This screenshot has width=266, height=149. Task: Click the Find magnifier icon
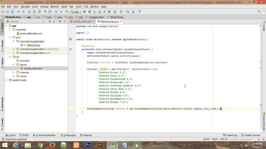pos(45,12)
